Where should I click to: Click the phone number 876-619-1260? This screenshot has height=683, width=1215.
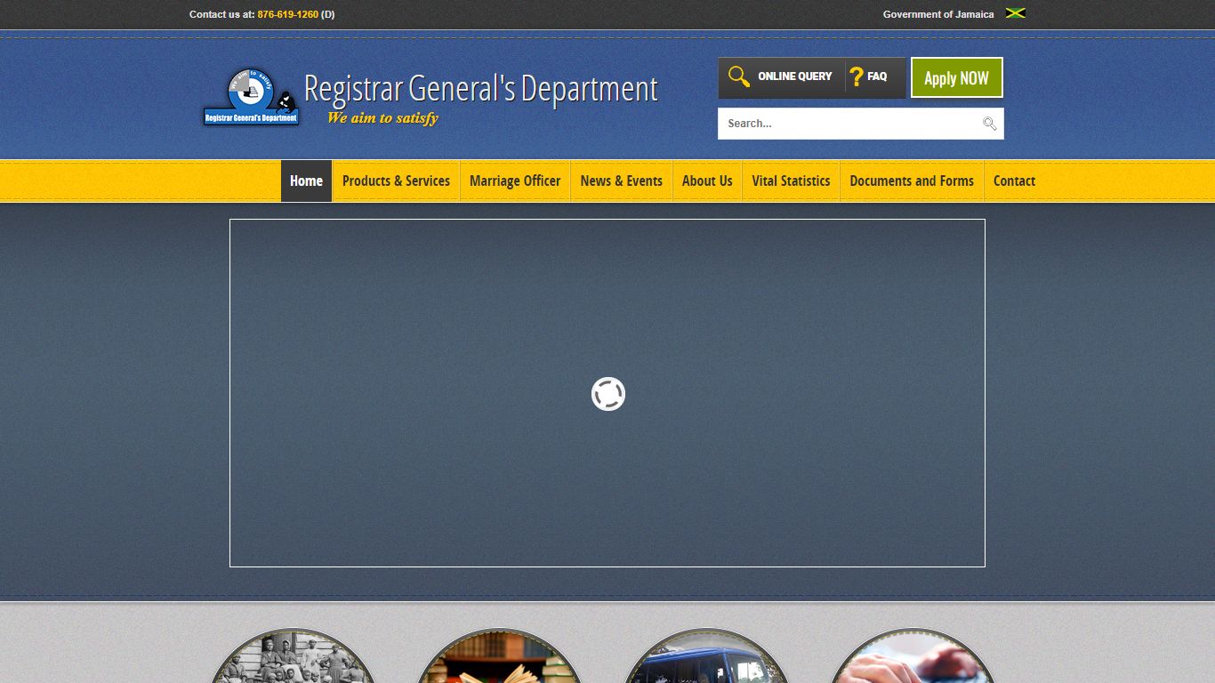(287, 14)
